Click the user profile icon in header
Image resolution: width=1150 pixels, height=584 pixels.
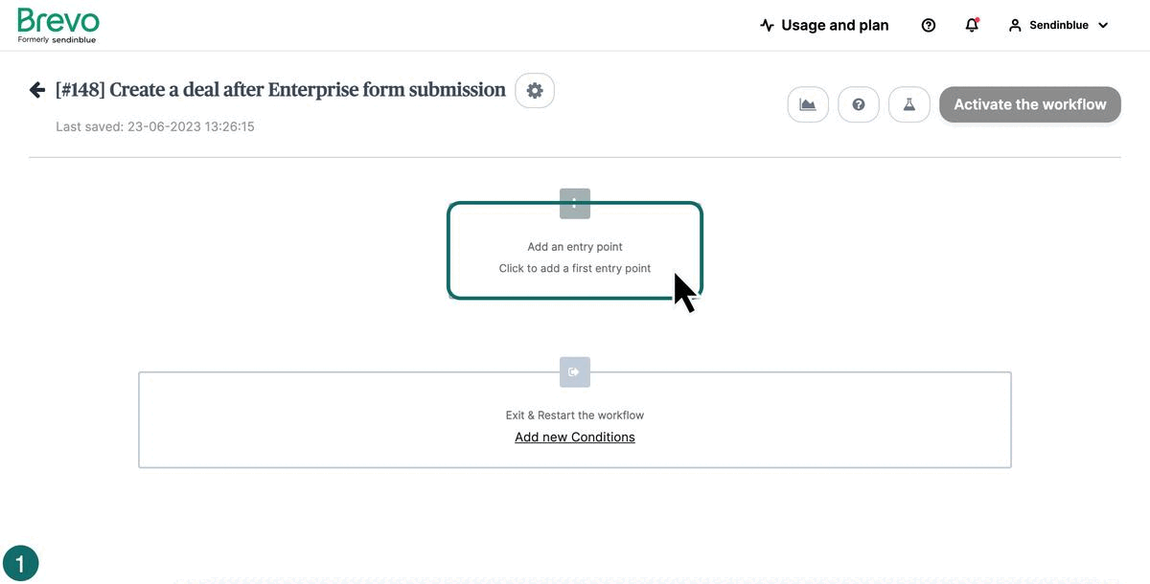tap(1015, 26)
